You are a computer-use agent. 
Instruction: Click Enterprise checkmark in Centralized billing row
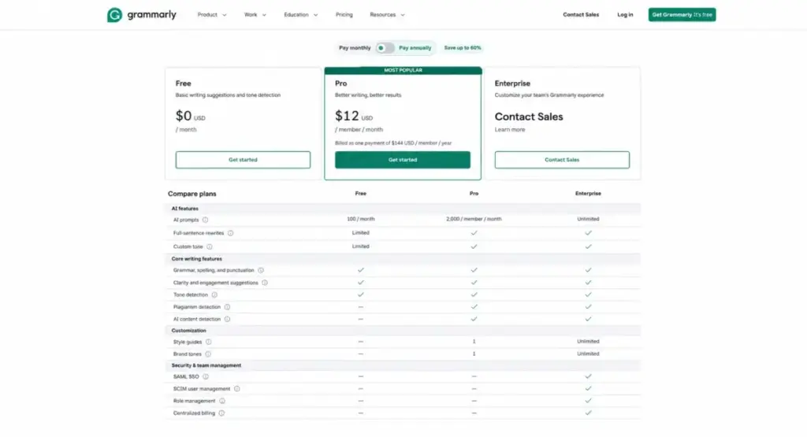(x=588, y=413)
